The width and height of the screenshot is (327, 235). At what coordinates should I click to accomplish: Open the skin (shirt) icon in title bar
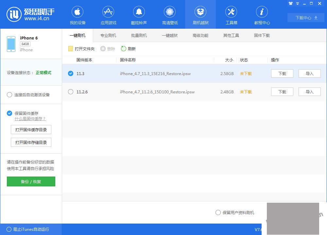pos(290,3)
